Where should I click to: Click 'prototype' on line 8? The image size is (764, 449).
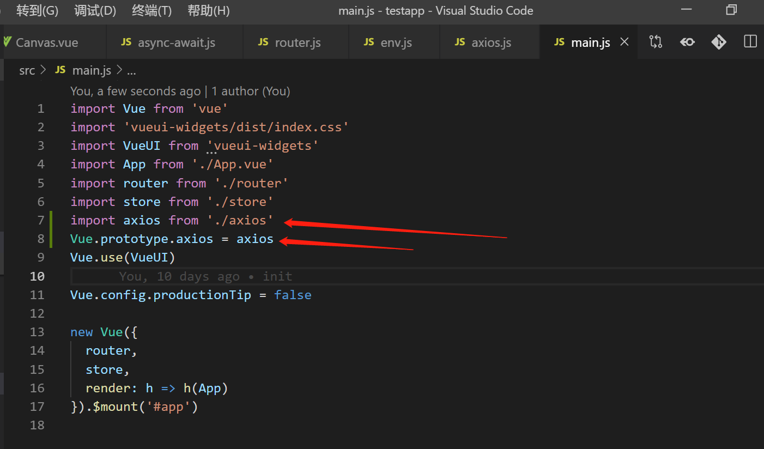[x=135, y=239]
